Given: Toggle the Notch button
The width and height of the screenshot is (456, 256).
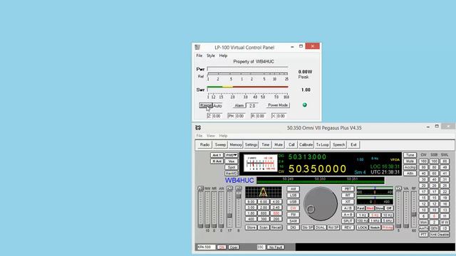Looking at the screenshot, I should click(x=375, y=228).
